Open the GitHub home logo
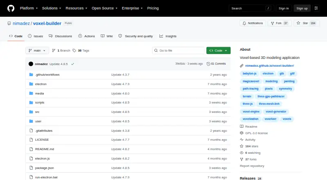 [x=11, y=8]
